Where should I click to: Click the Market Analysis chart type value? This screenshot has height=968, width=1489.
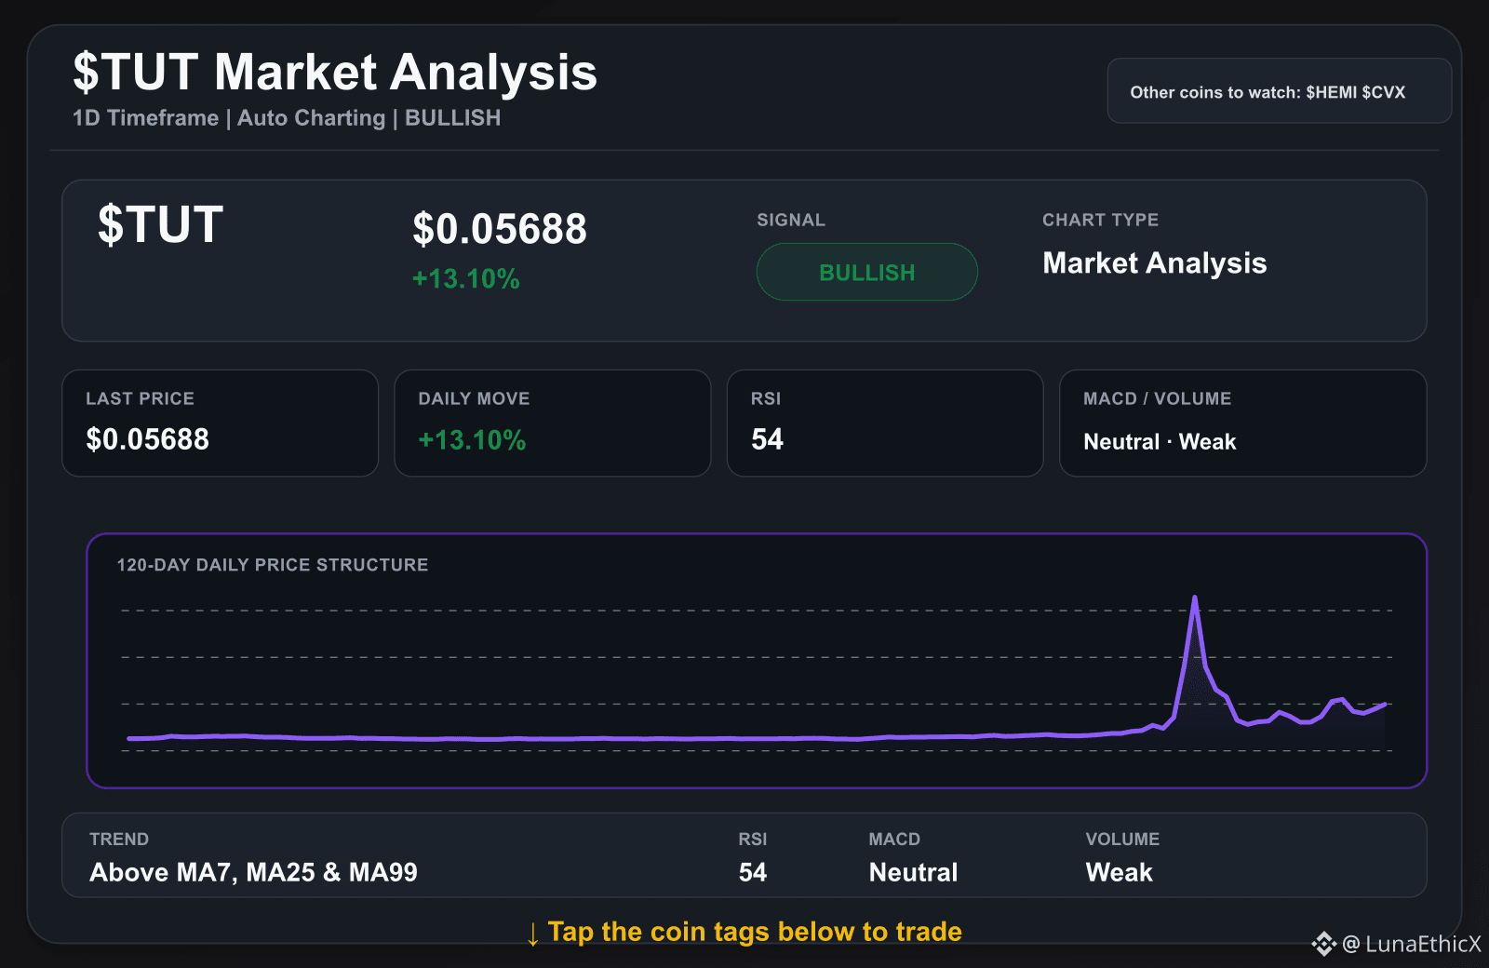click(1154, 263)
